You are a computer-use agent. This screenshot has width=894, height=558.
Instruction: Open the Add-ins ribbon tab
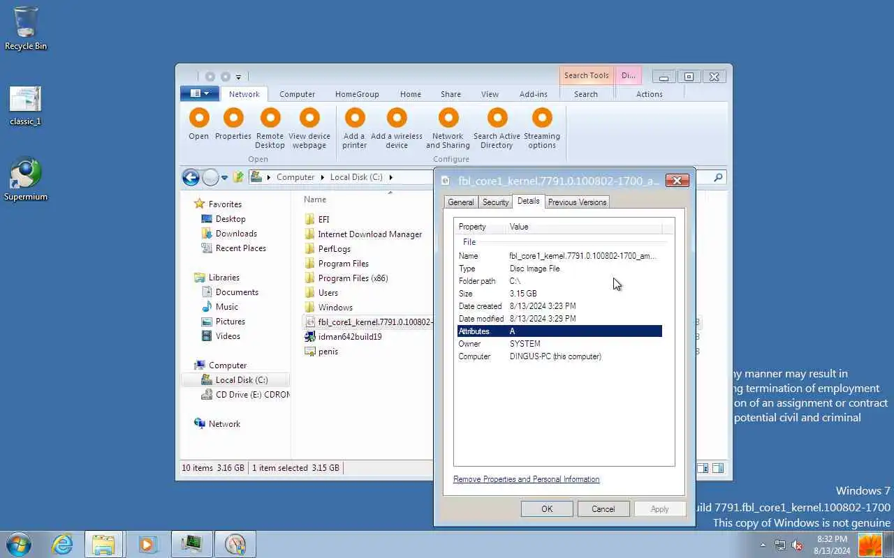534,94
